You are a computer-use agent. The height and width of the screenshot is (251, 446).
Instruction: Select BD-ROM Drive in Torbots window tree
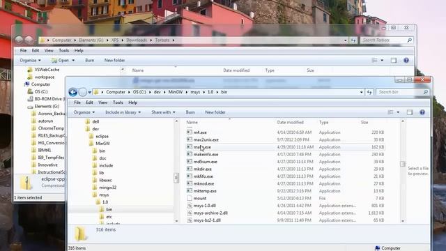46,99
